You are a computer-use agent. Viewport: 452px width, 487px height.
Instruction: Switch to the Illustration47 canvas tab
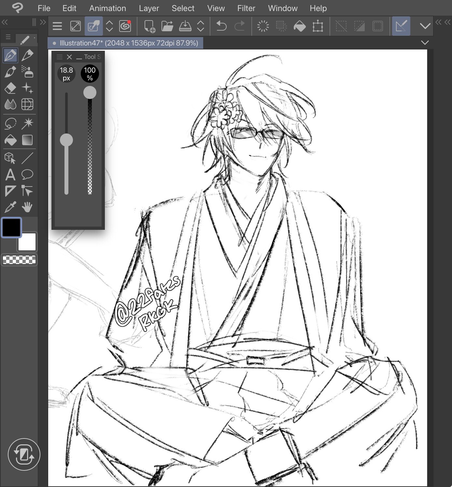click(x=125, y=43)
